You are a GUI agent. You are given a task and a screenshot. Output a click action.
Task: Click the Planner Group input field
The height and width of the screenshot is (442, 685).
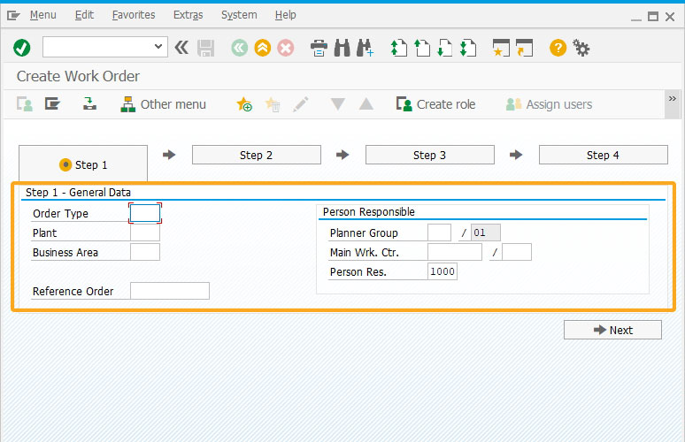pos(440,232)
